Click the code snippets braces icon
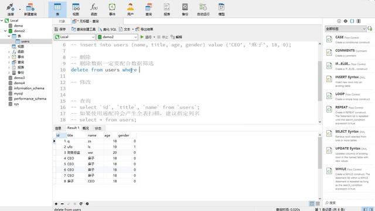 pos(352,21)
